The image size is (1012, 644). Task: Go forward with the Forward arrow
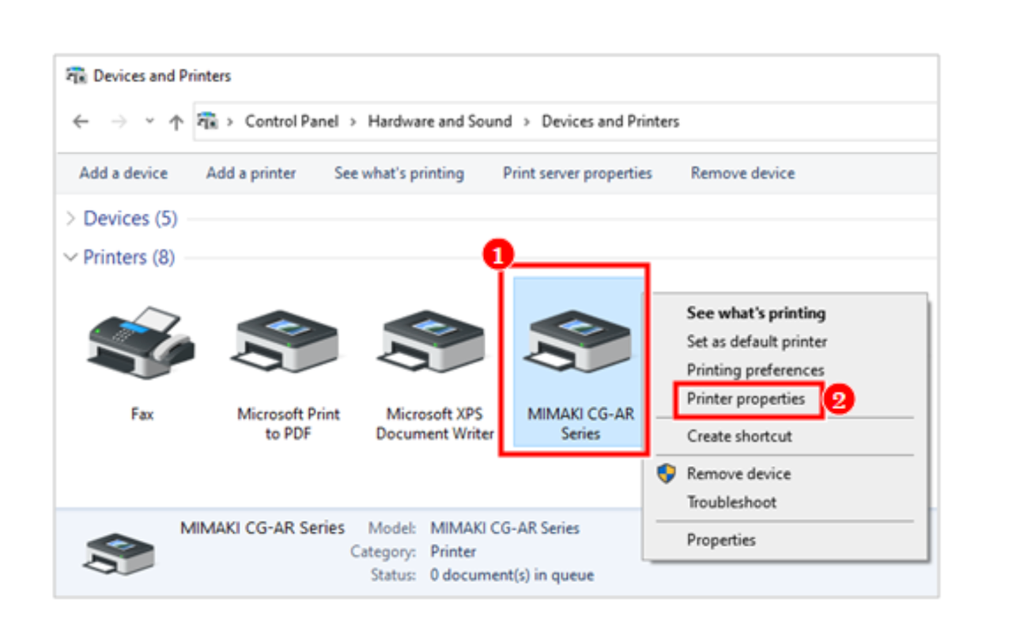[119, 122]
